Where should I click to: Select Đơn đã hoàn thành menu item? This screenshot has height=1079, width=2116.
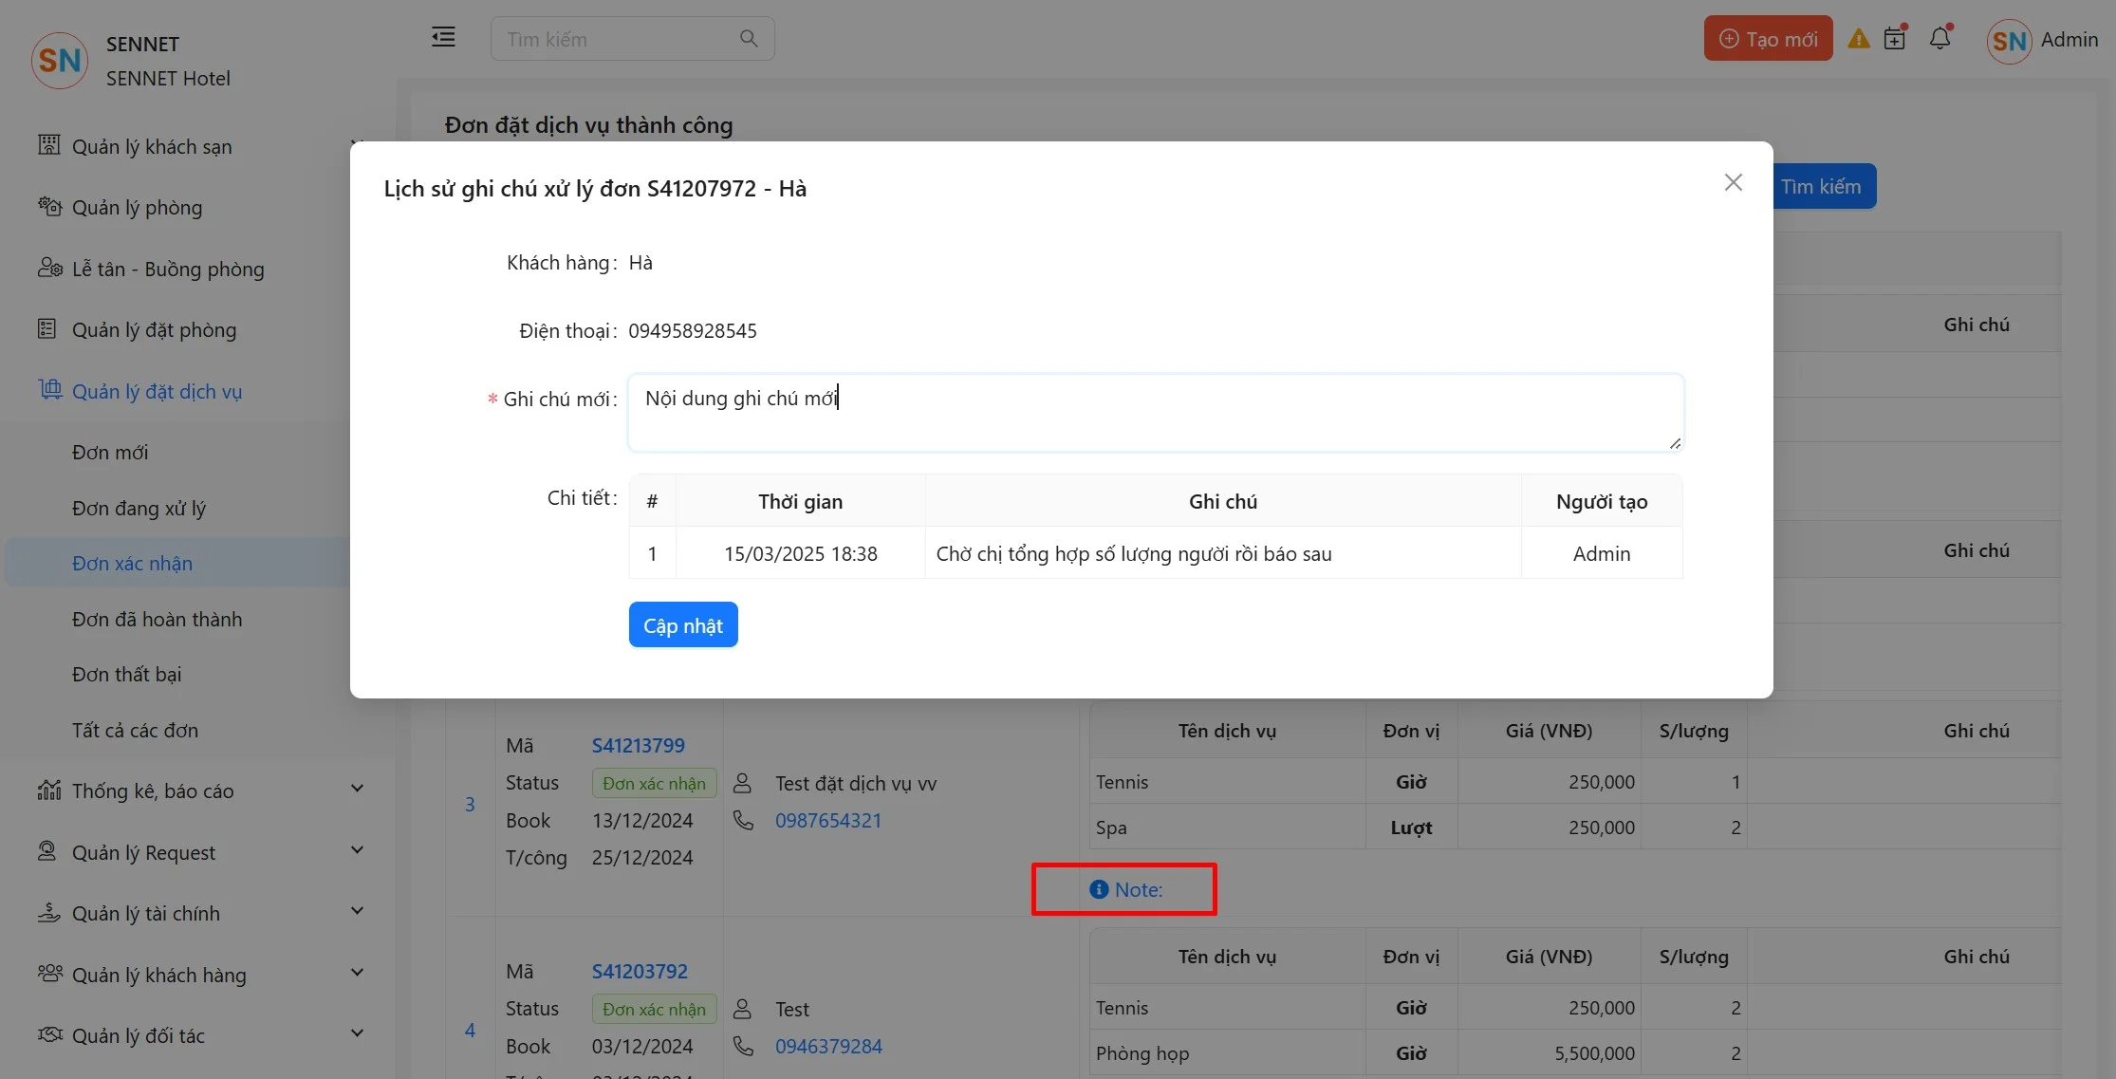[x=157, y=619]
